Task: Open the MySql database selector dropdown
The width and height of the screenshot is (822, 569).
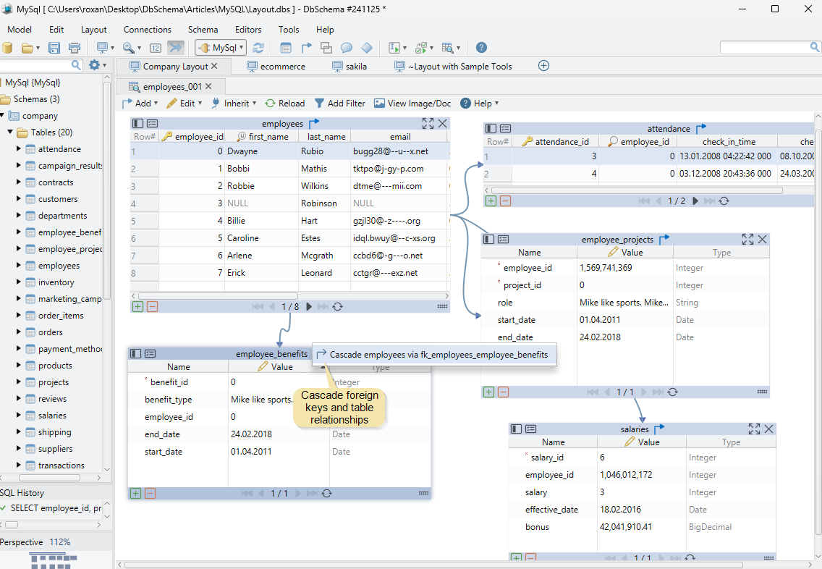Action: [x=221, y=48]
